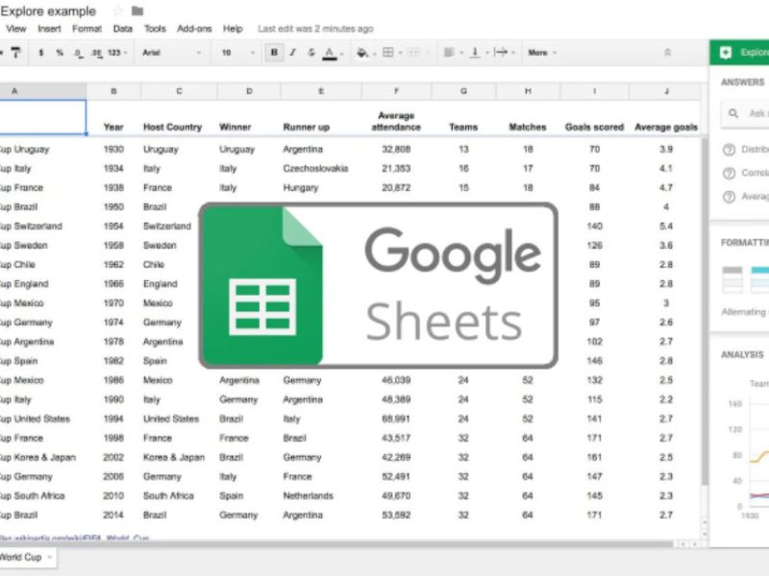Open the cell borders tool

point(388,52)
